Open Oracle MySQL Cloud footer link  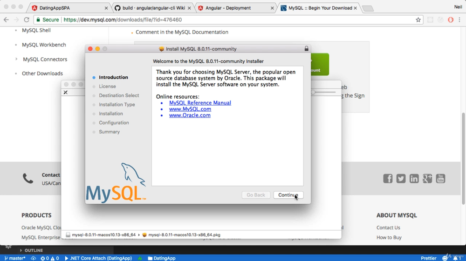tap(41, 228)
